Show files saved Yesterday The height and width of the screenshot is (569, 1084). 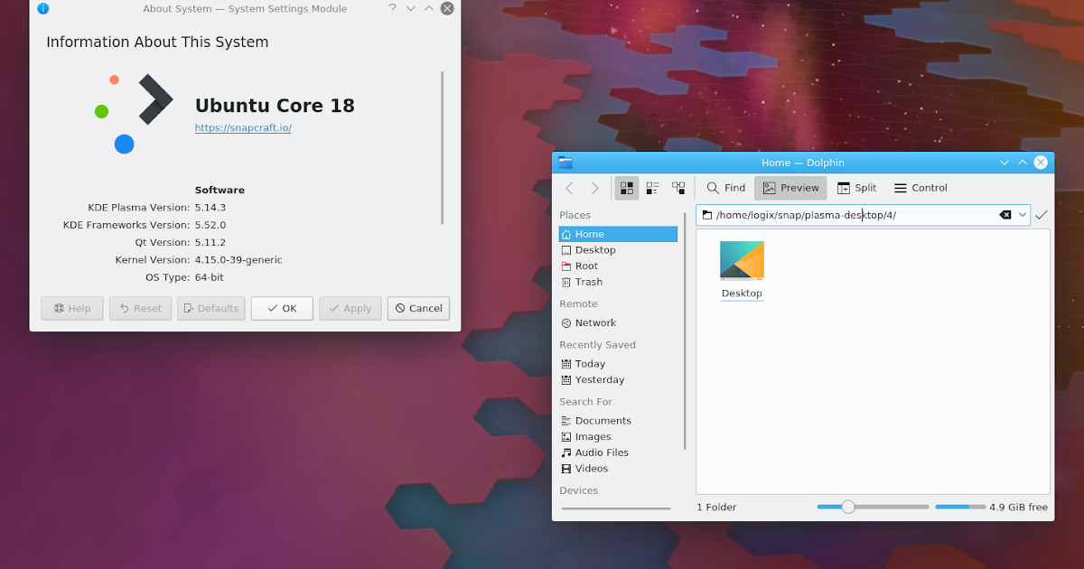pos(618,379)
